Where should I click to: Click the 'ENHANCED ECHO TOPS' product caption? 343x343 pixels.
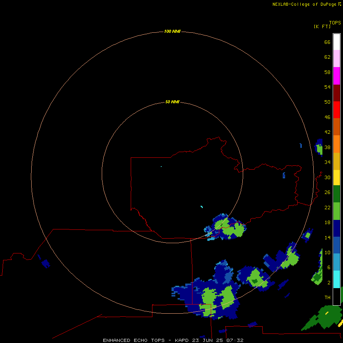pyautogui.click(x=134, y=340)
